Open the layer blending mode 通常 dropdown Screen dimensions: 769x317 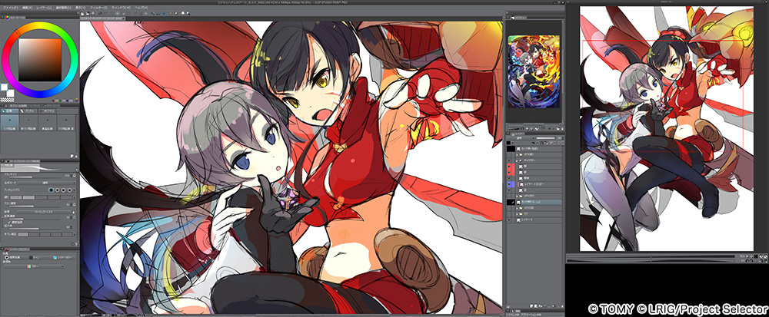click(521, 138)
